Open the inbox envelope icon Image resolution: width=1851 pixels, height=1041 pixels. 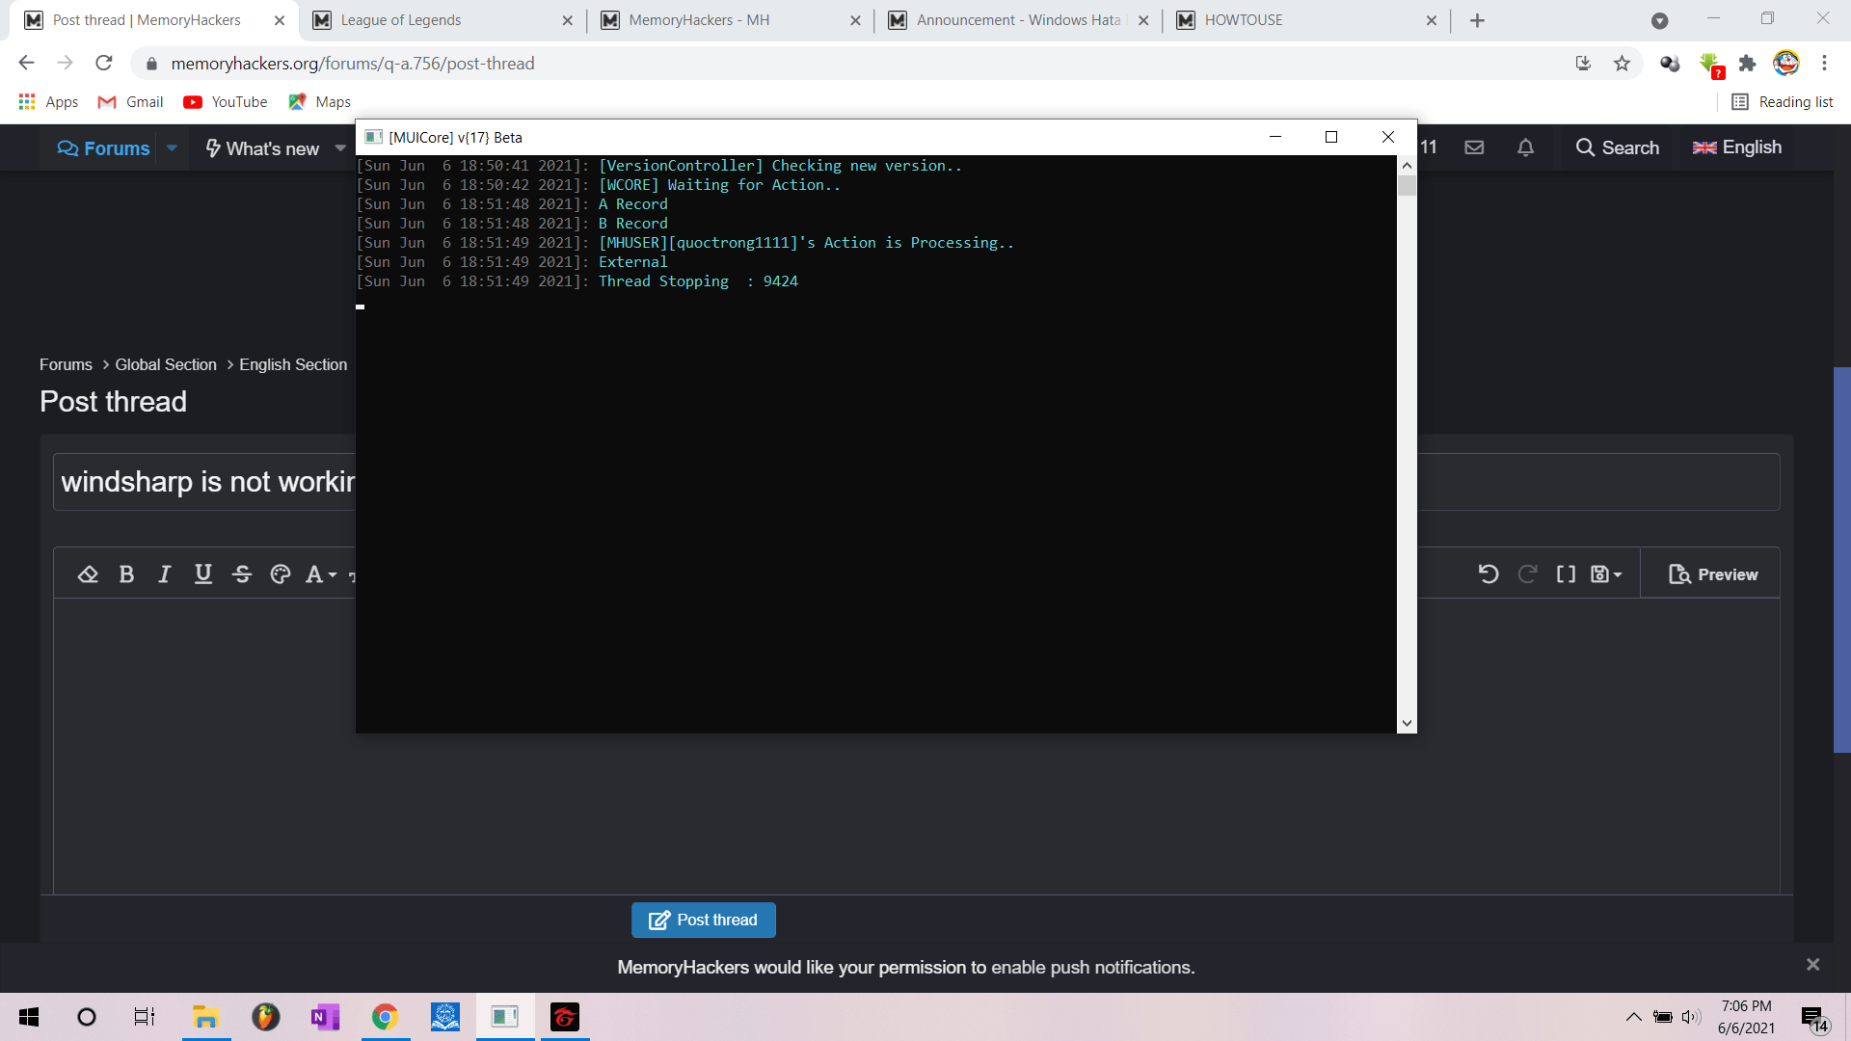coord(1474,147)
